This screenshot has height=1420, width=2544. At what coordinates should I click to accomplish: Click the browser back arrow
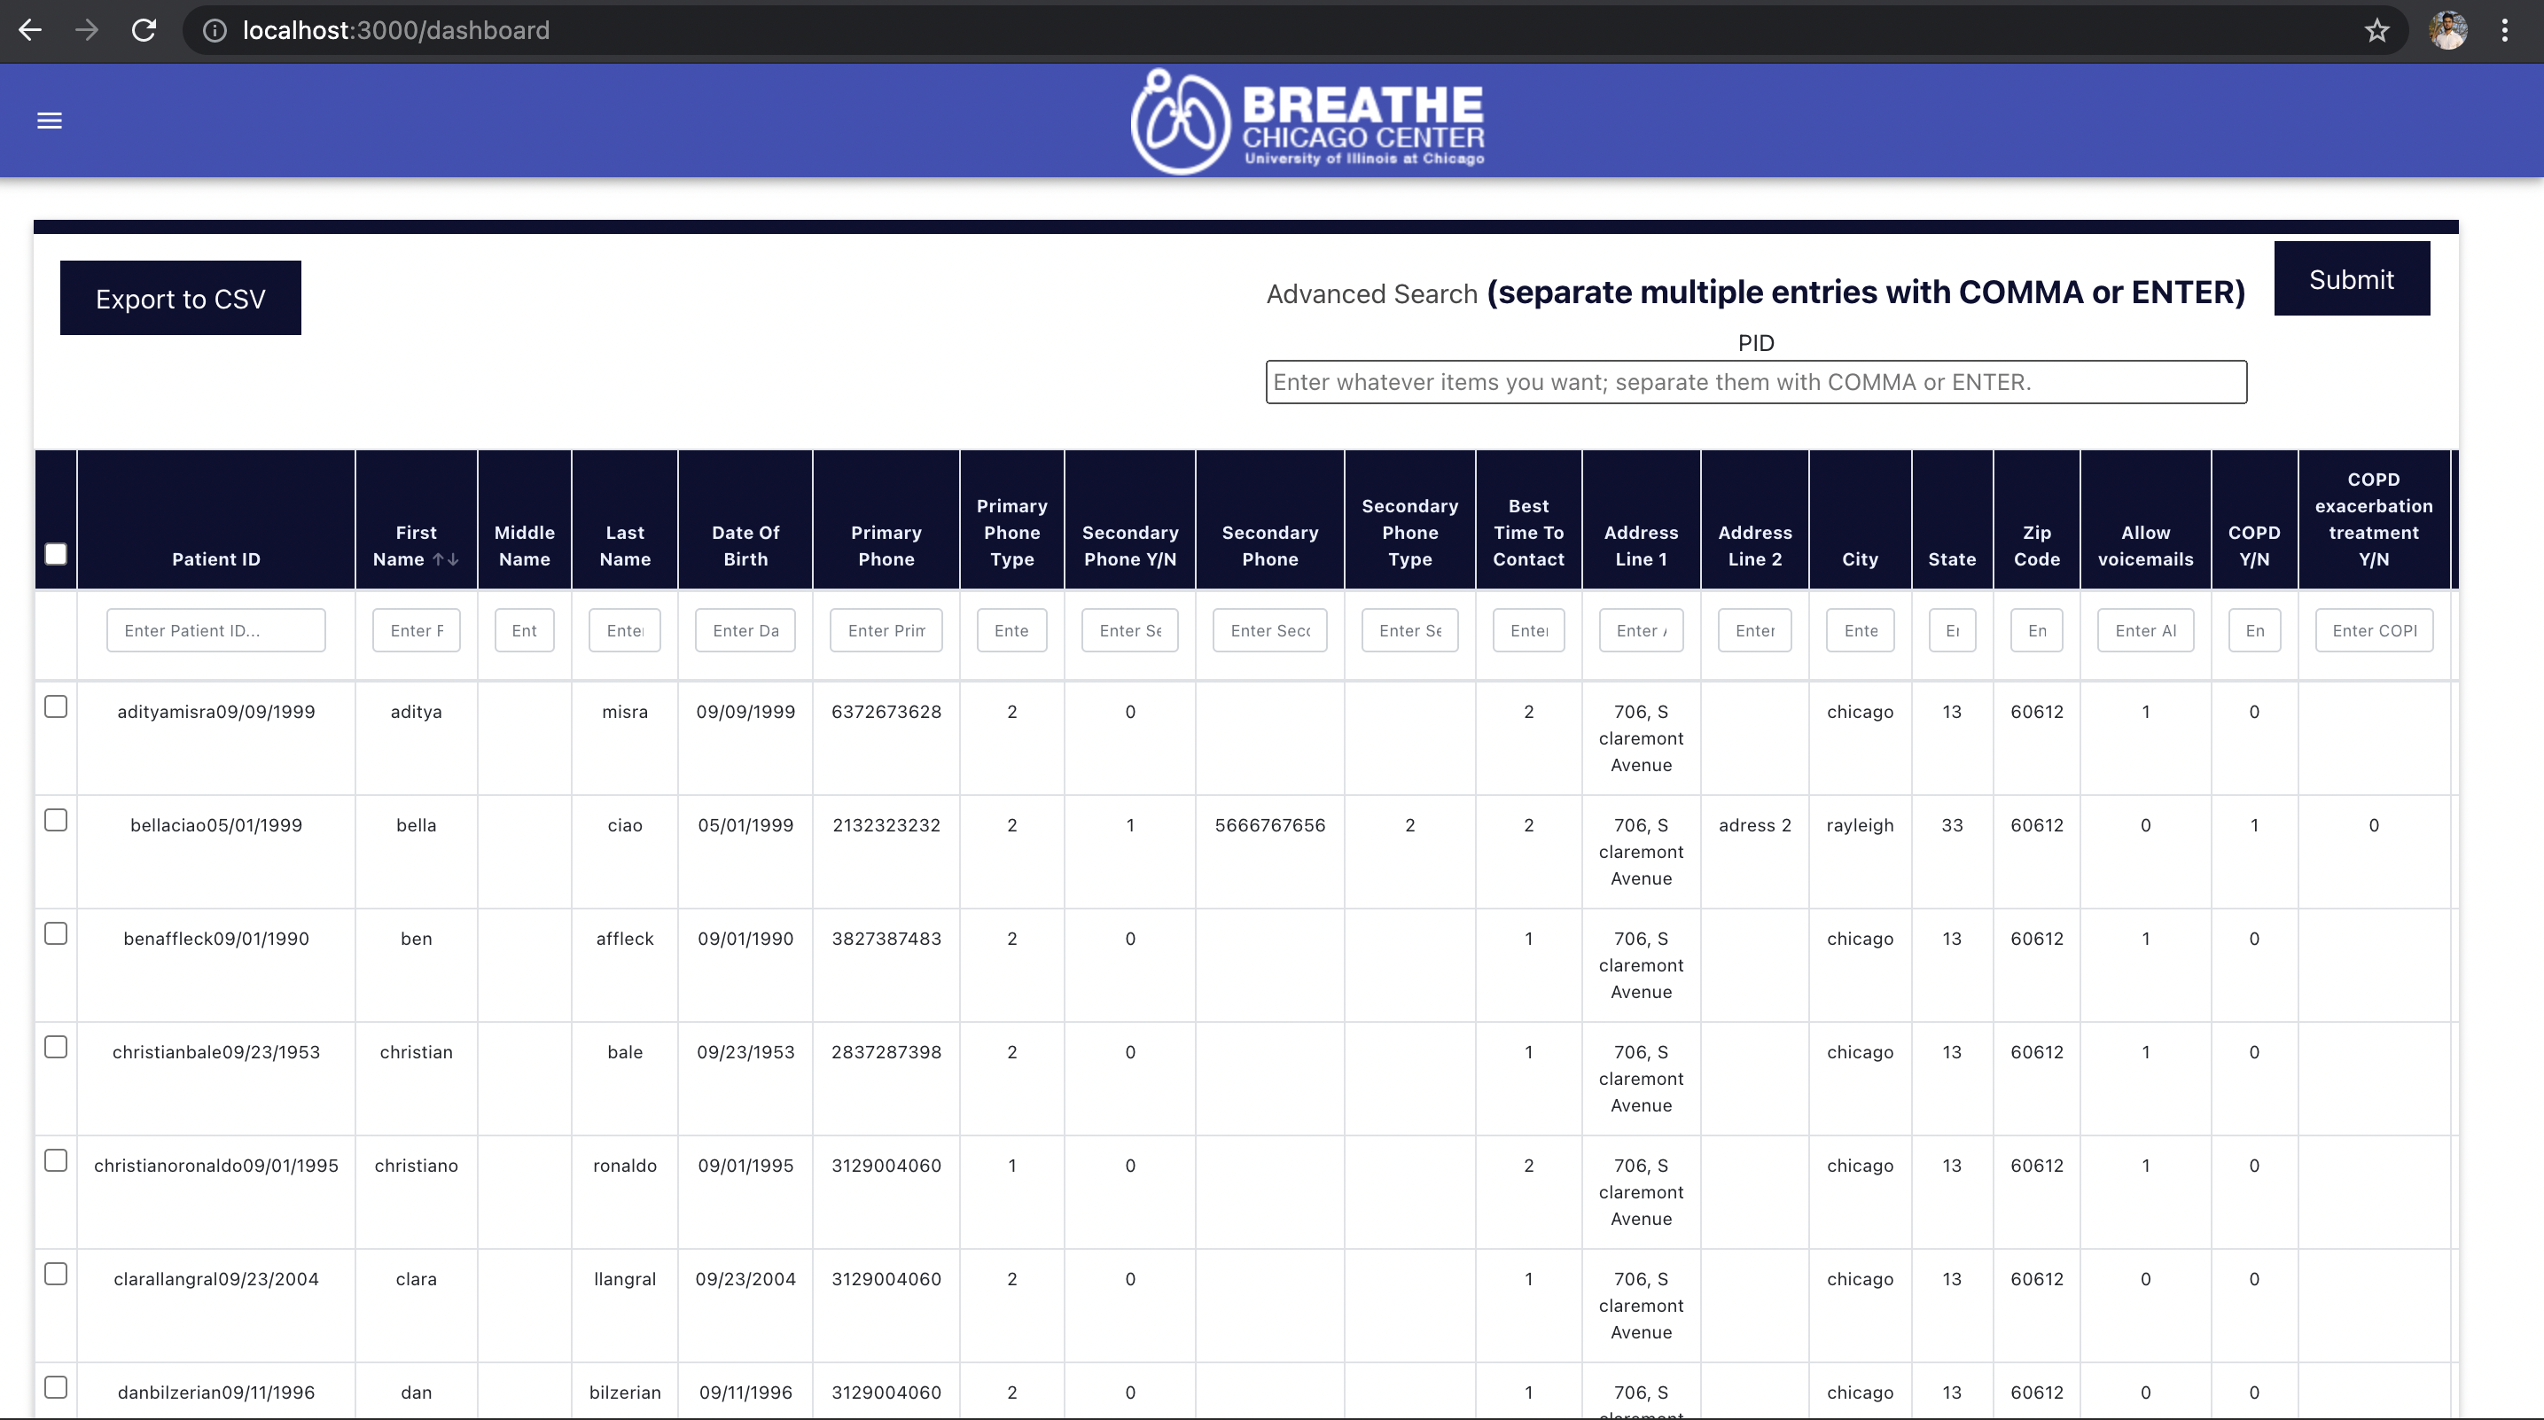pos(29,29)
